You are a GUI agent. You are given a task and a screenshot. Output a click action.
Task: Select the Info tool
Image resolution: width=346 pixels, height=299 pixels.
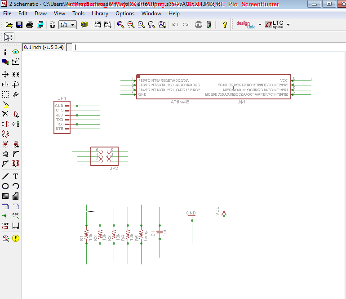(5, 52)
